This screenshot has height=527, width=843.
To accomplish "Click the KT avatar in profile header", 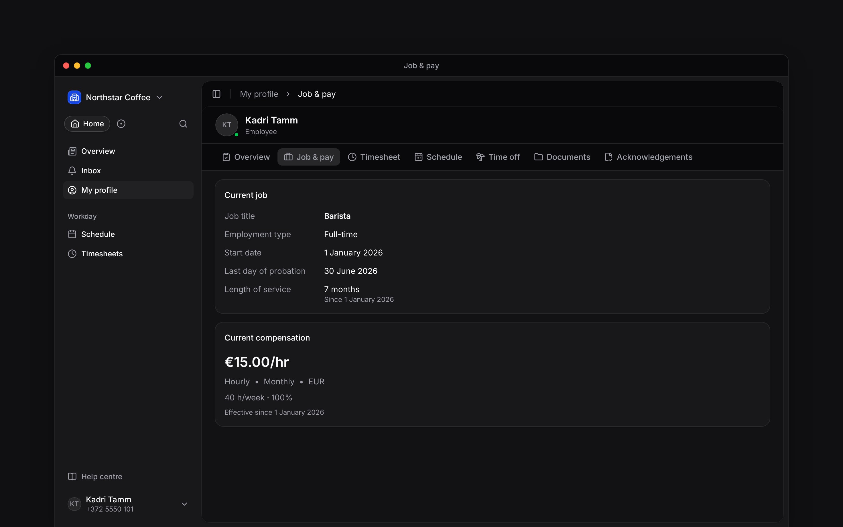I will point(227,125).
